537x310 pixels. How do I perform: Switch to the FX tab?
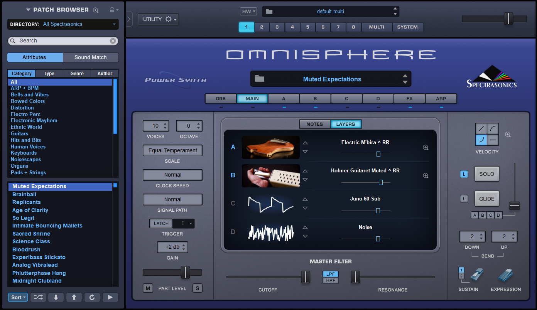[x=410, y=99]
